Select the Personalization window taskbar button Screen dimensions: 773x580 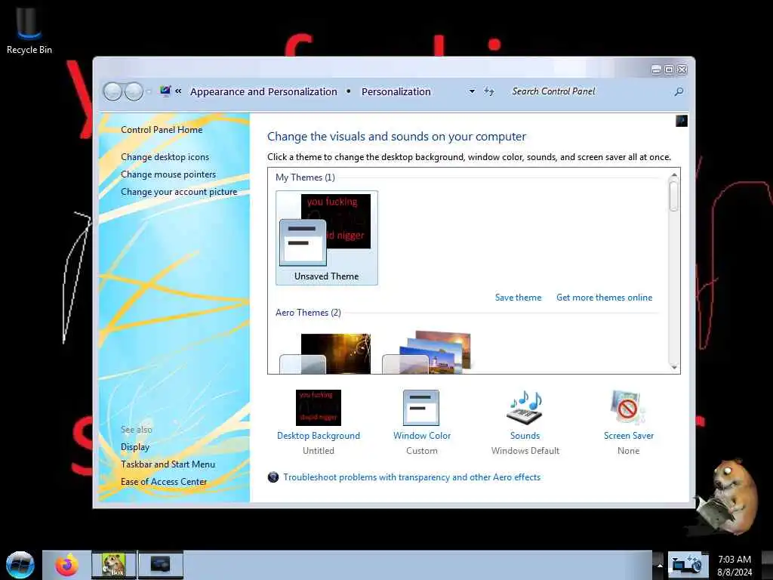[161, 565]
